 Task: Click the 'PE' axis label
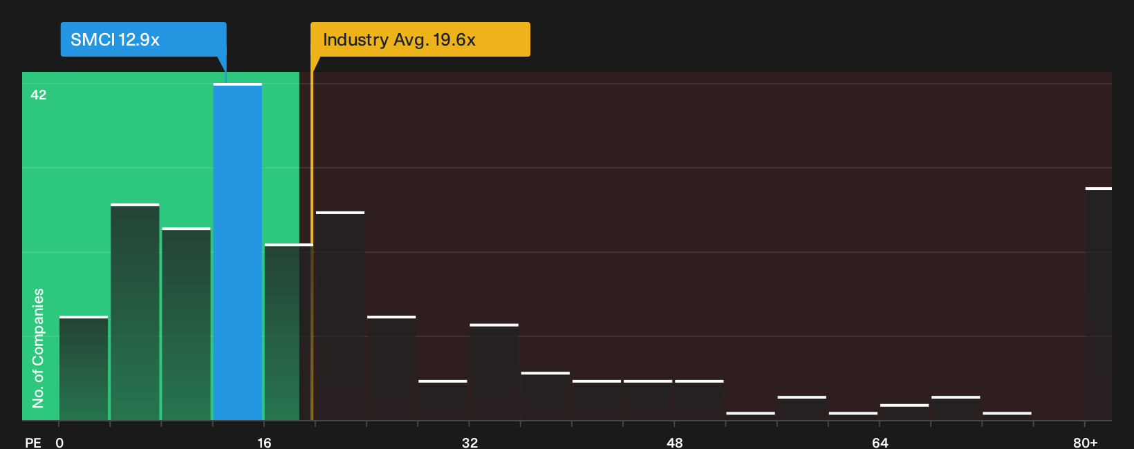tap(33, 442)
